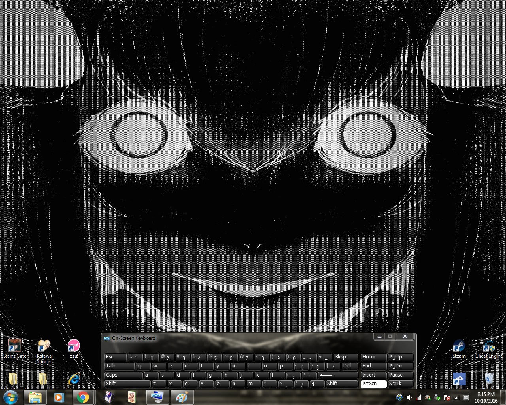Viewport: 506px width, 405px height.
Task: Click the Home key
Action: (374, 357)
